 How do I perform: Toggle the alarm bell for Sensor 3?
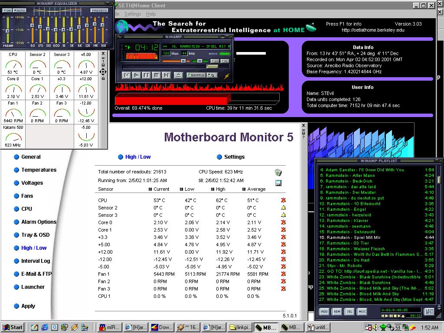click(x=283, y=215)
